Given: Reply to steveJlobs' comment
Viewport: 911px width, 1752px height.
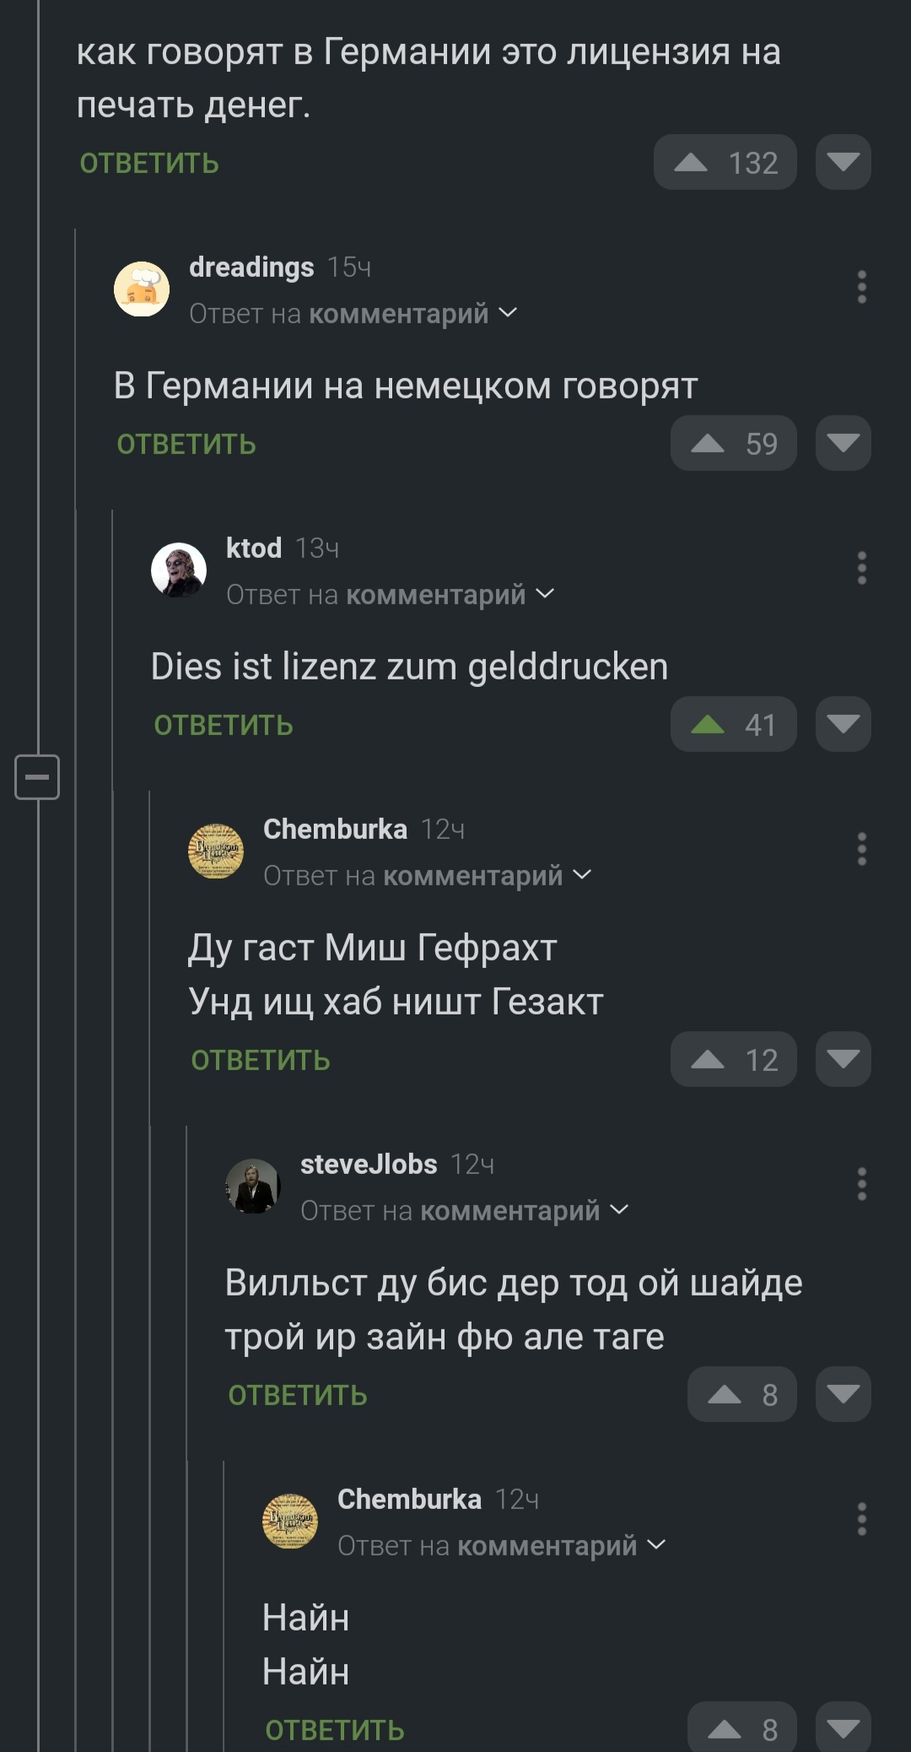Looking at the screenshot, I should pos(298,1396).
